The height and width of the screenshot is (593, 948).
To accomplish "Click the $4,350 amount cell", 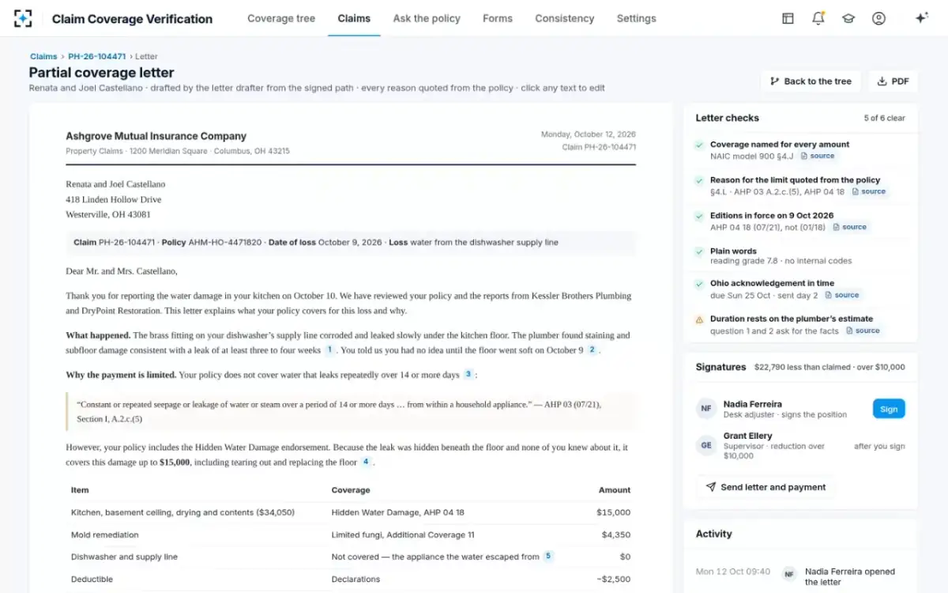I will point(616,534).
